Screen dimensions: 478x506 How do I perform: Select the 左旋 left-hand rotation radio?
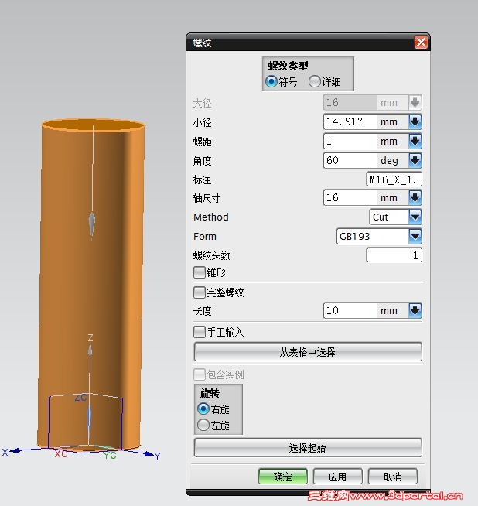tap(203, 425)
